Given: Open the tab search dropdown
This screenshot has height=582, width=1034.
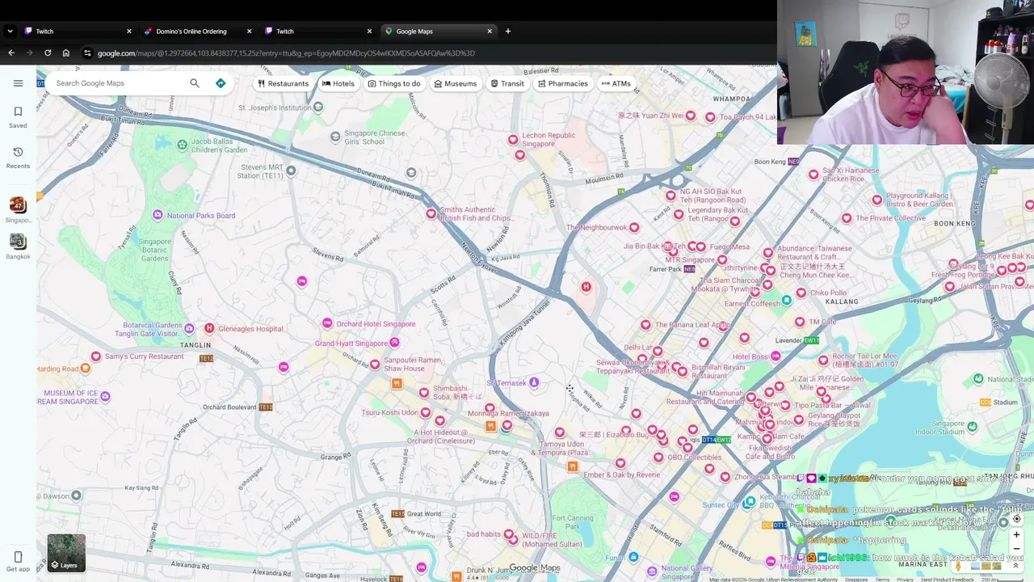Looking at the screenshot, I should click(x=10, y=31).
